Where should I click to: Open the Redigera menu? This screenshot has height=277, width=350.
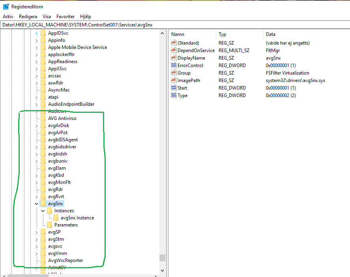tap(28, 17)
